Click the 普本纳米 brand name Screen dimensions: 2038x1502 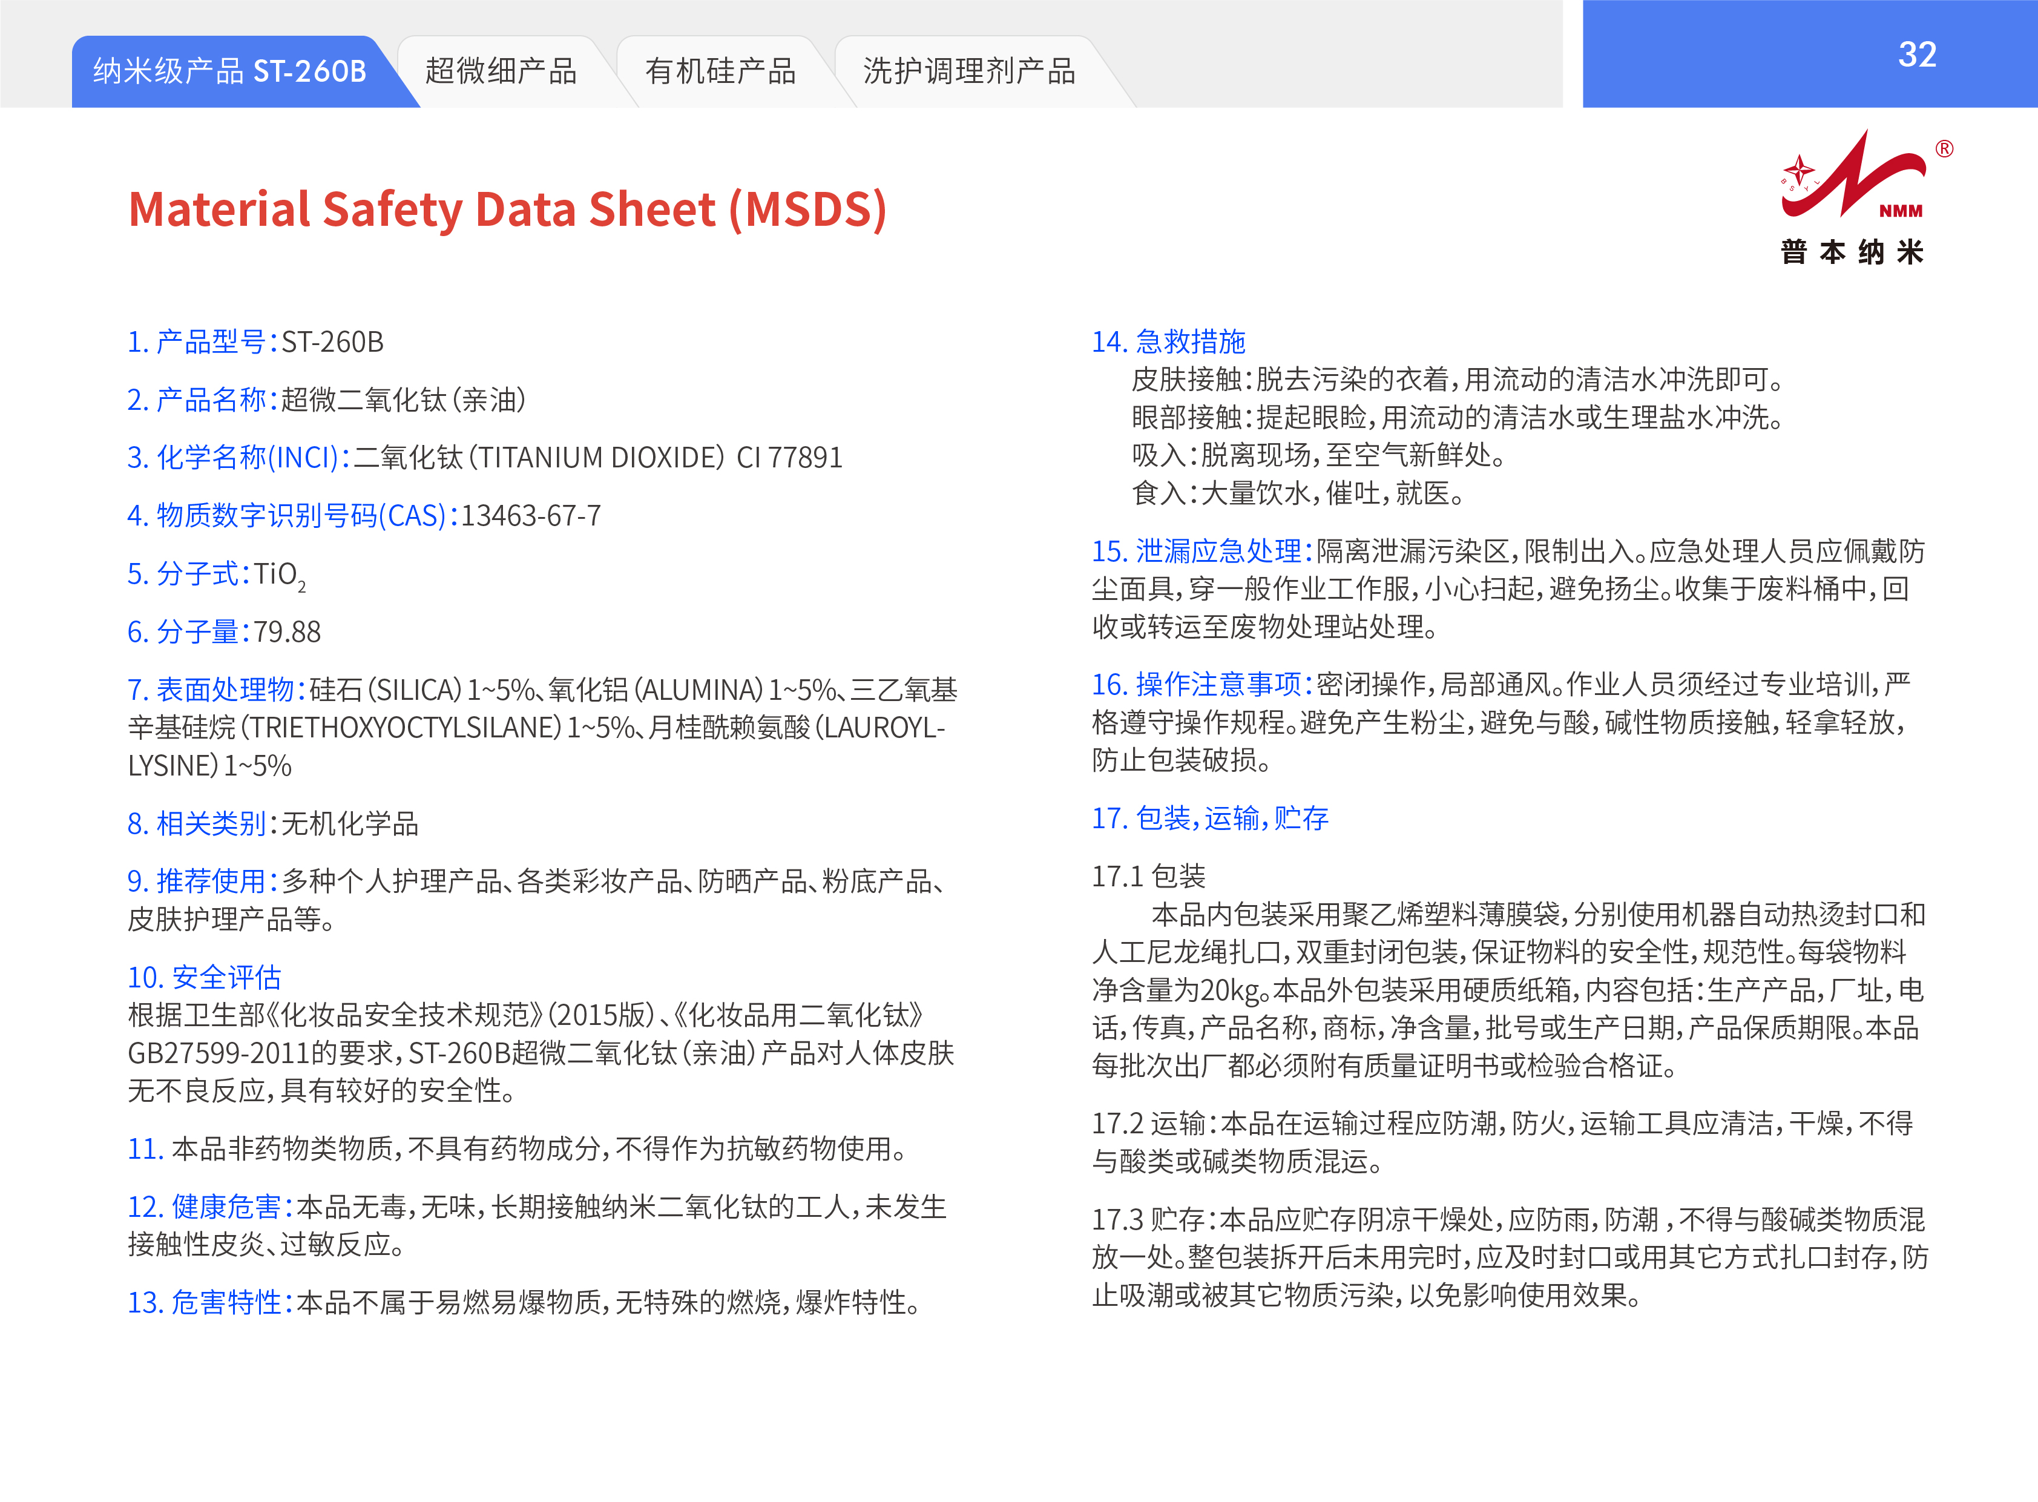1853,252
